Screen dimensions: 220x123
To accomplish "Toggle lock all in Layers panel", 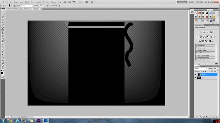I will 205,71.
